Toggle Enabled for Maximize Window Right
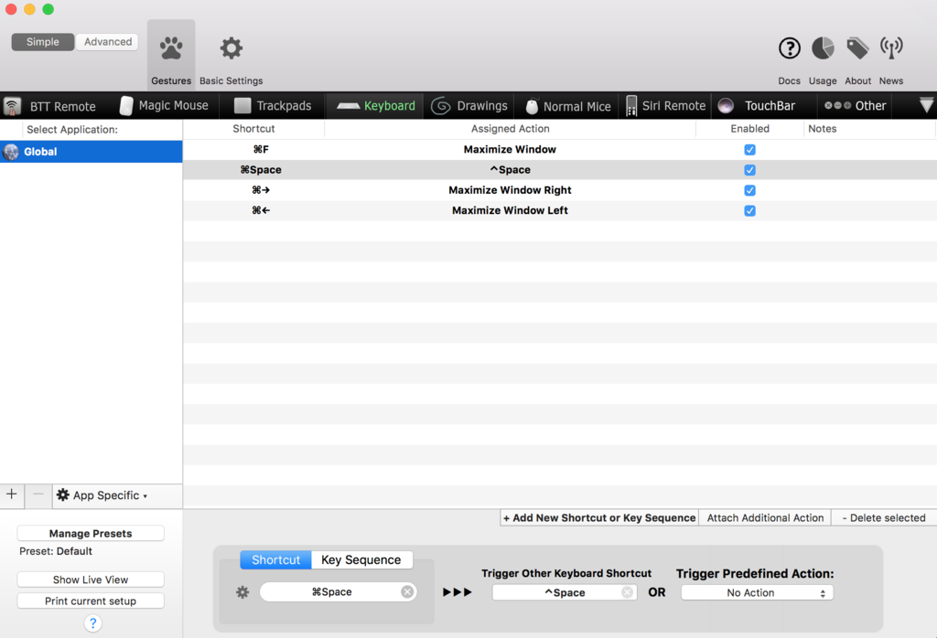Screen dimensions: 937x638 pos(749,190)
